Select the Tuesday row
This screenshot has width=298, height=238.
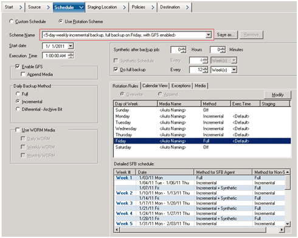pyautogui.click(x=202, y=122)
